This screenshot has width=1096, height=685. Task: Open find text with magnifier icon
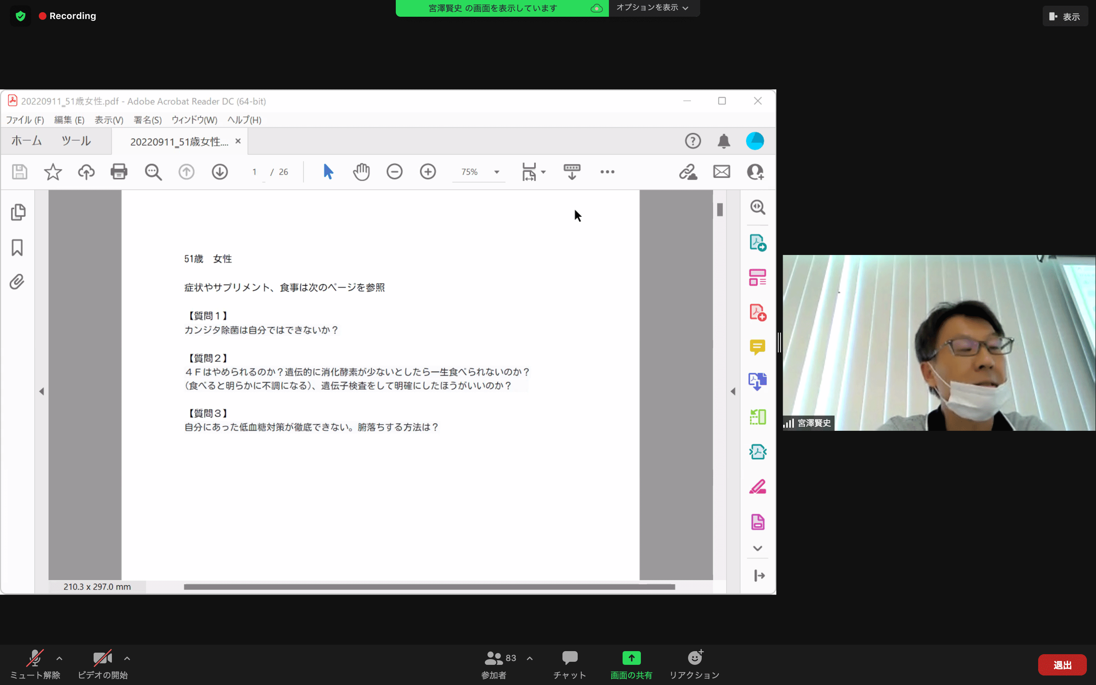153,172
